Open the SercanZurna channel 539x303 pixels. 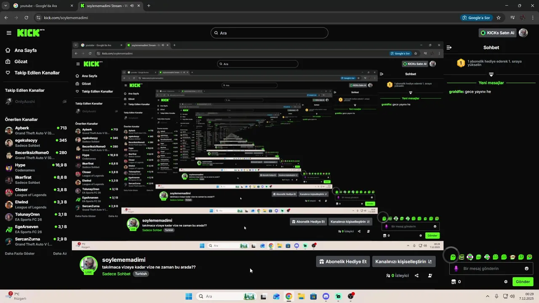click(36, 242)
